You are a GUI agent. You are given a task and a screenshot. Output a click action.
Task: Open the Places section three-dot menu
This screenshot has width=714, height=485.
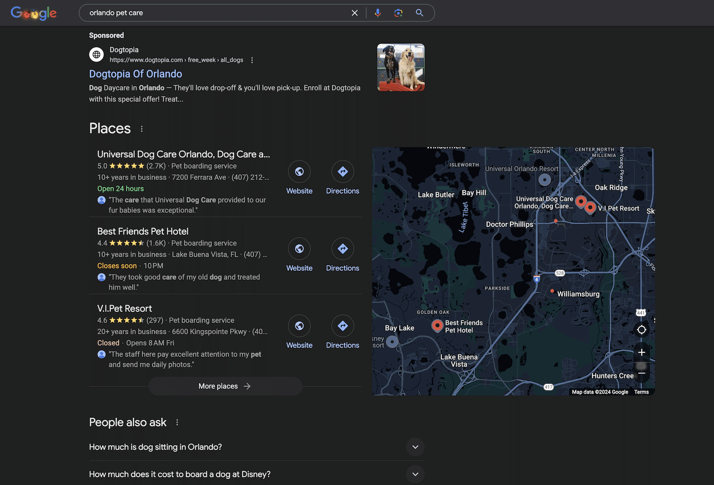click(141, 129)
